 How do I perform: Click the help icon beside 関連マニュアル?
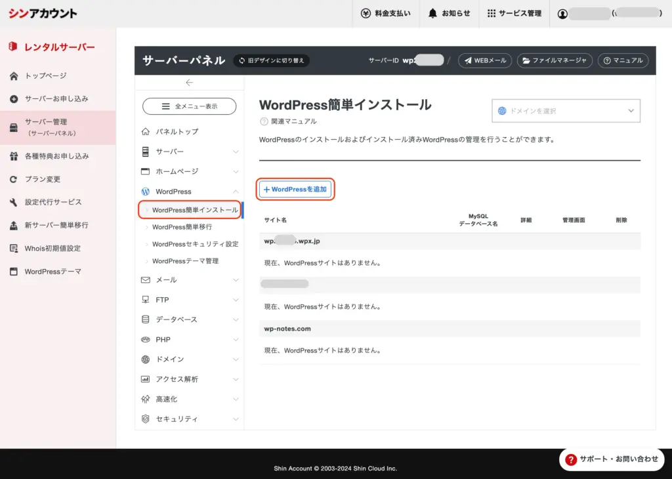pyautogui.click(x=264, y=121)
